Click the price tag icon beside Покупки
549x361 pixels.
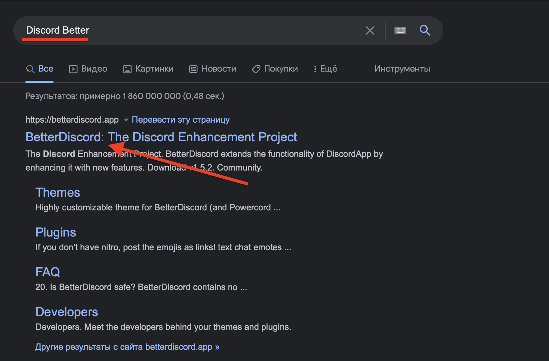coord(256,69)
